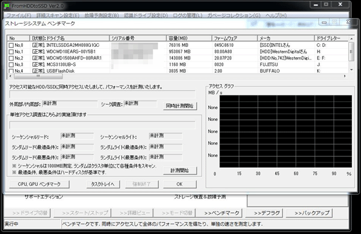Sort by the ドライブレター column header
The height and width of the screenshot is (234, 361).
[332, 38]
